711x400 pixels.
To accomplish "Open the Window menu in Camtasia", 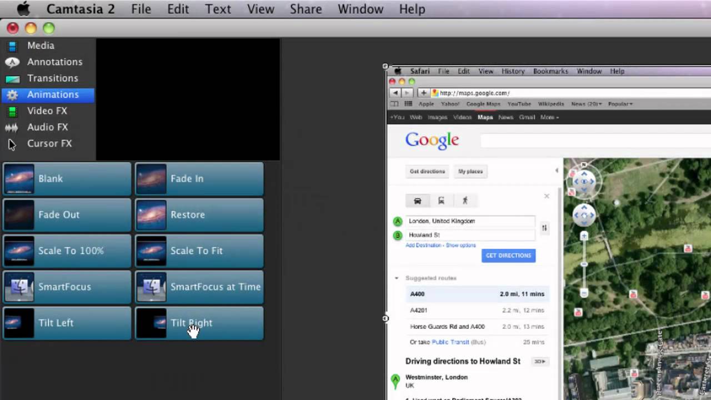I will tap(360, 9).
